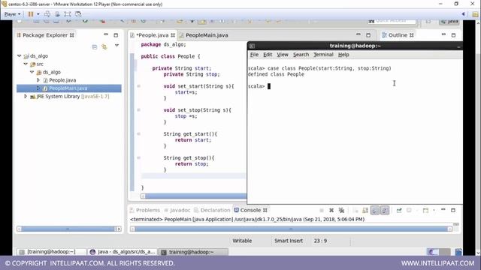Open the terminal Search menu
Viewport: 481px width, 270px height.
(301, 55)
